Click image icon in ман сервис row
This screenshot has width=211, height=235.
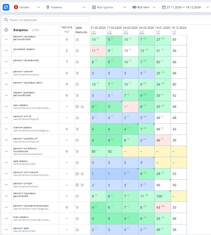click(77, 107)
